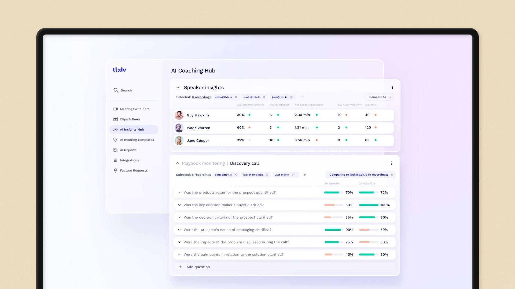Screen dimensions: 515x289
Task: Remove the 'Comparing to jack@tldv.io' comparison tag
Action: [x=392, y=174]
